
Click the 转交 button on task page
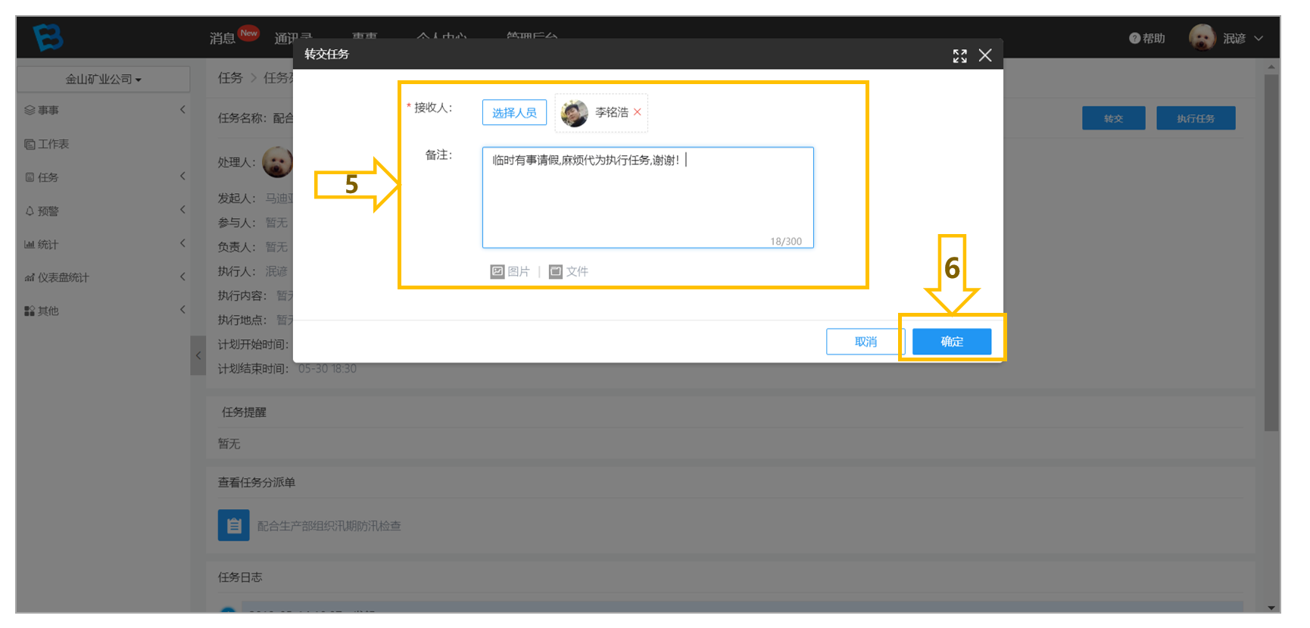1113,118
